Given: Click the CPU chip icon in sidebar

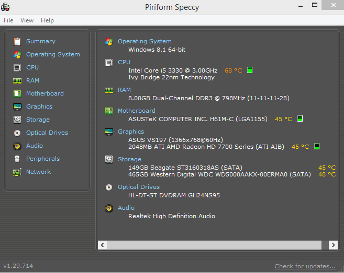Looking at the screenshot, I should [17, 67].
